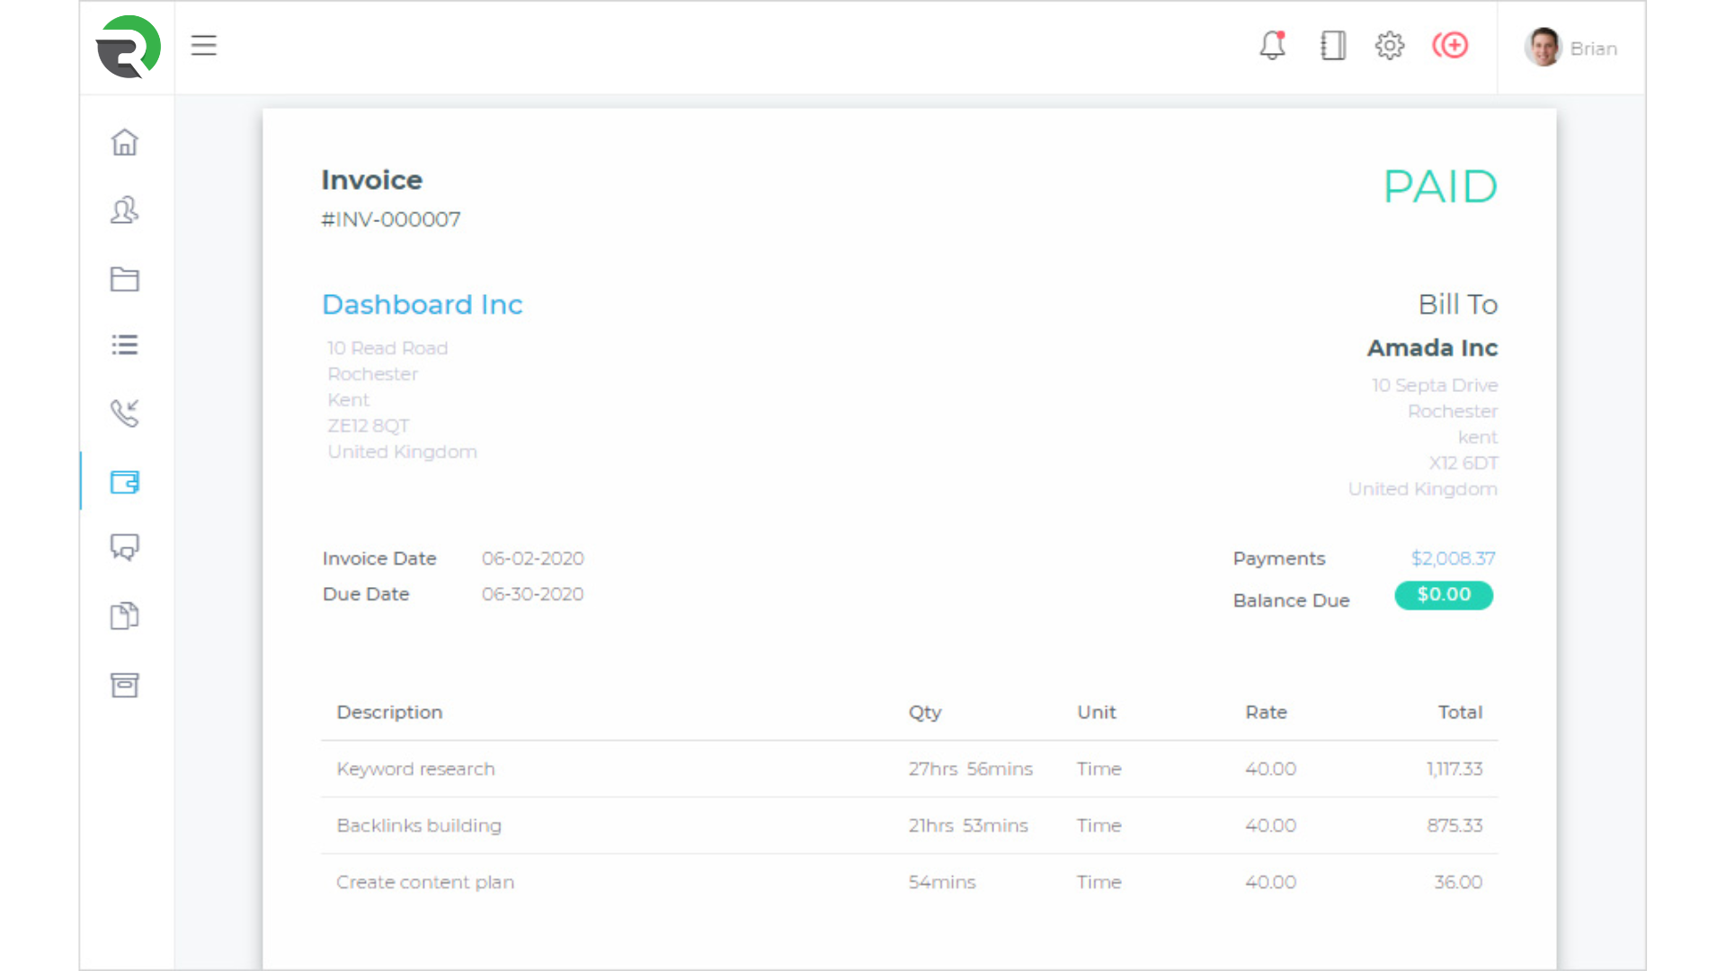This screenshot has width=1726, height=971.
Task: Open Brian's user profile menu
Action: click(x=1571, y=48)
